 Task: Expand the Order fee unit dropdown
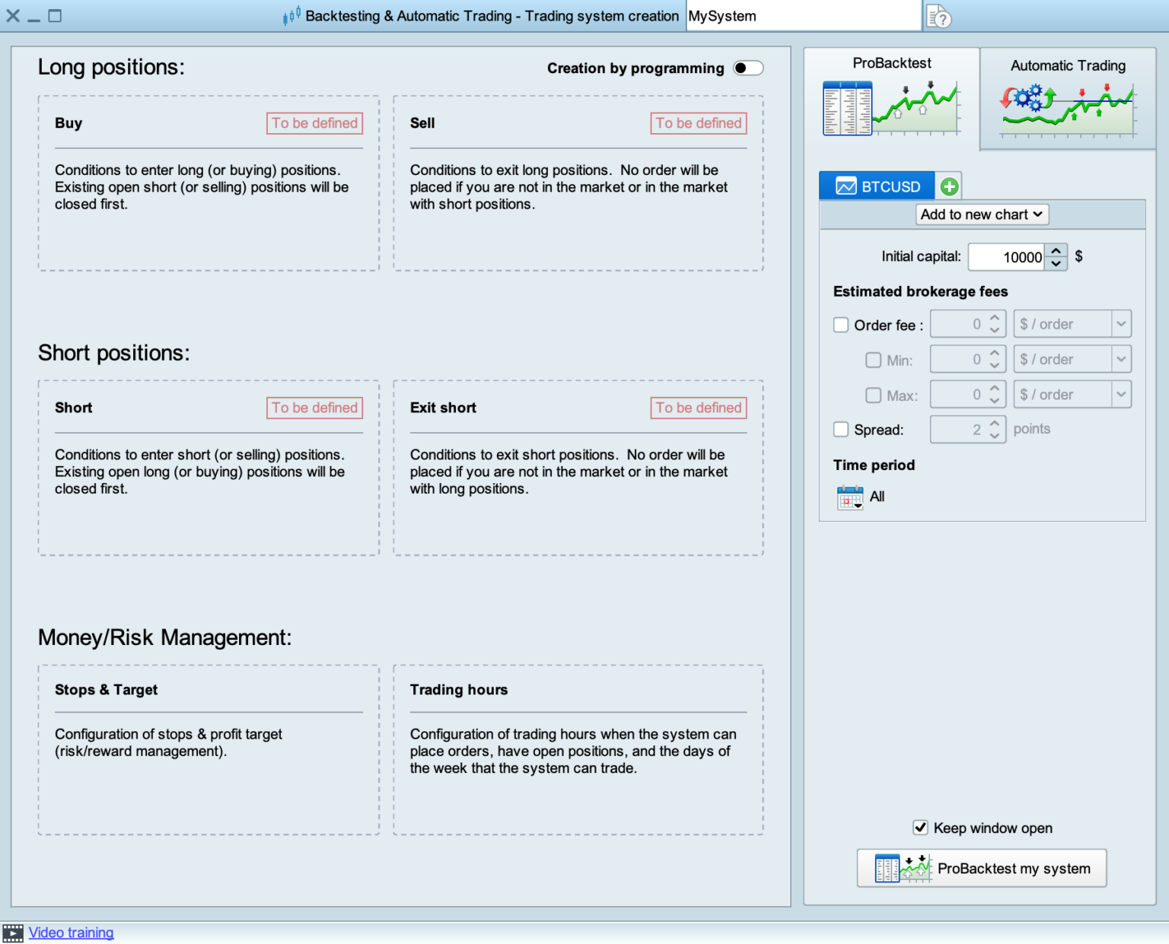coord(1121,324)
